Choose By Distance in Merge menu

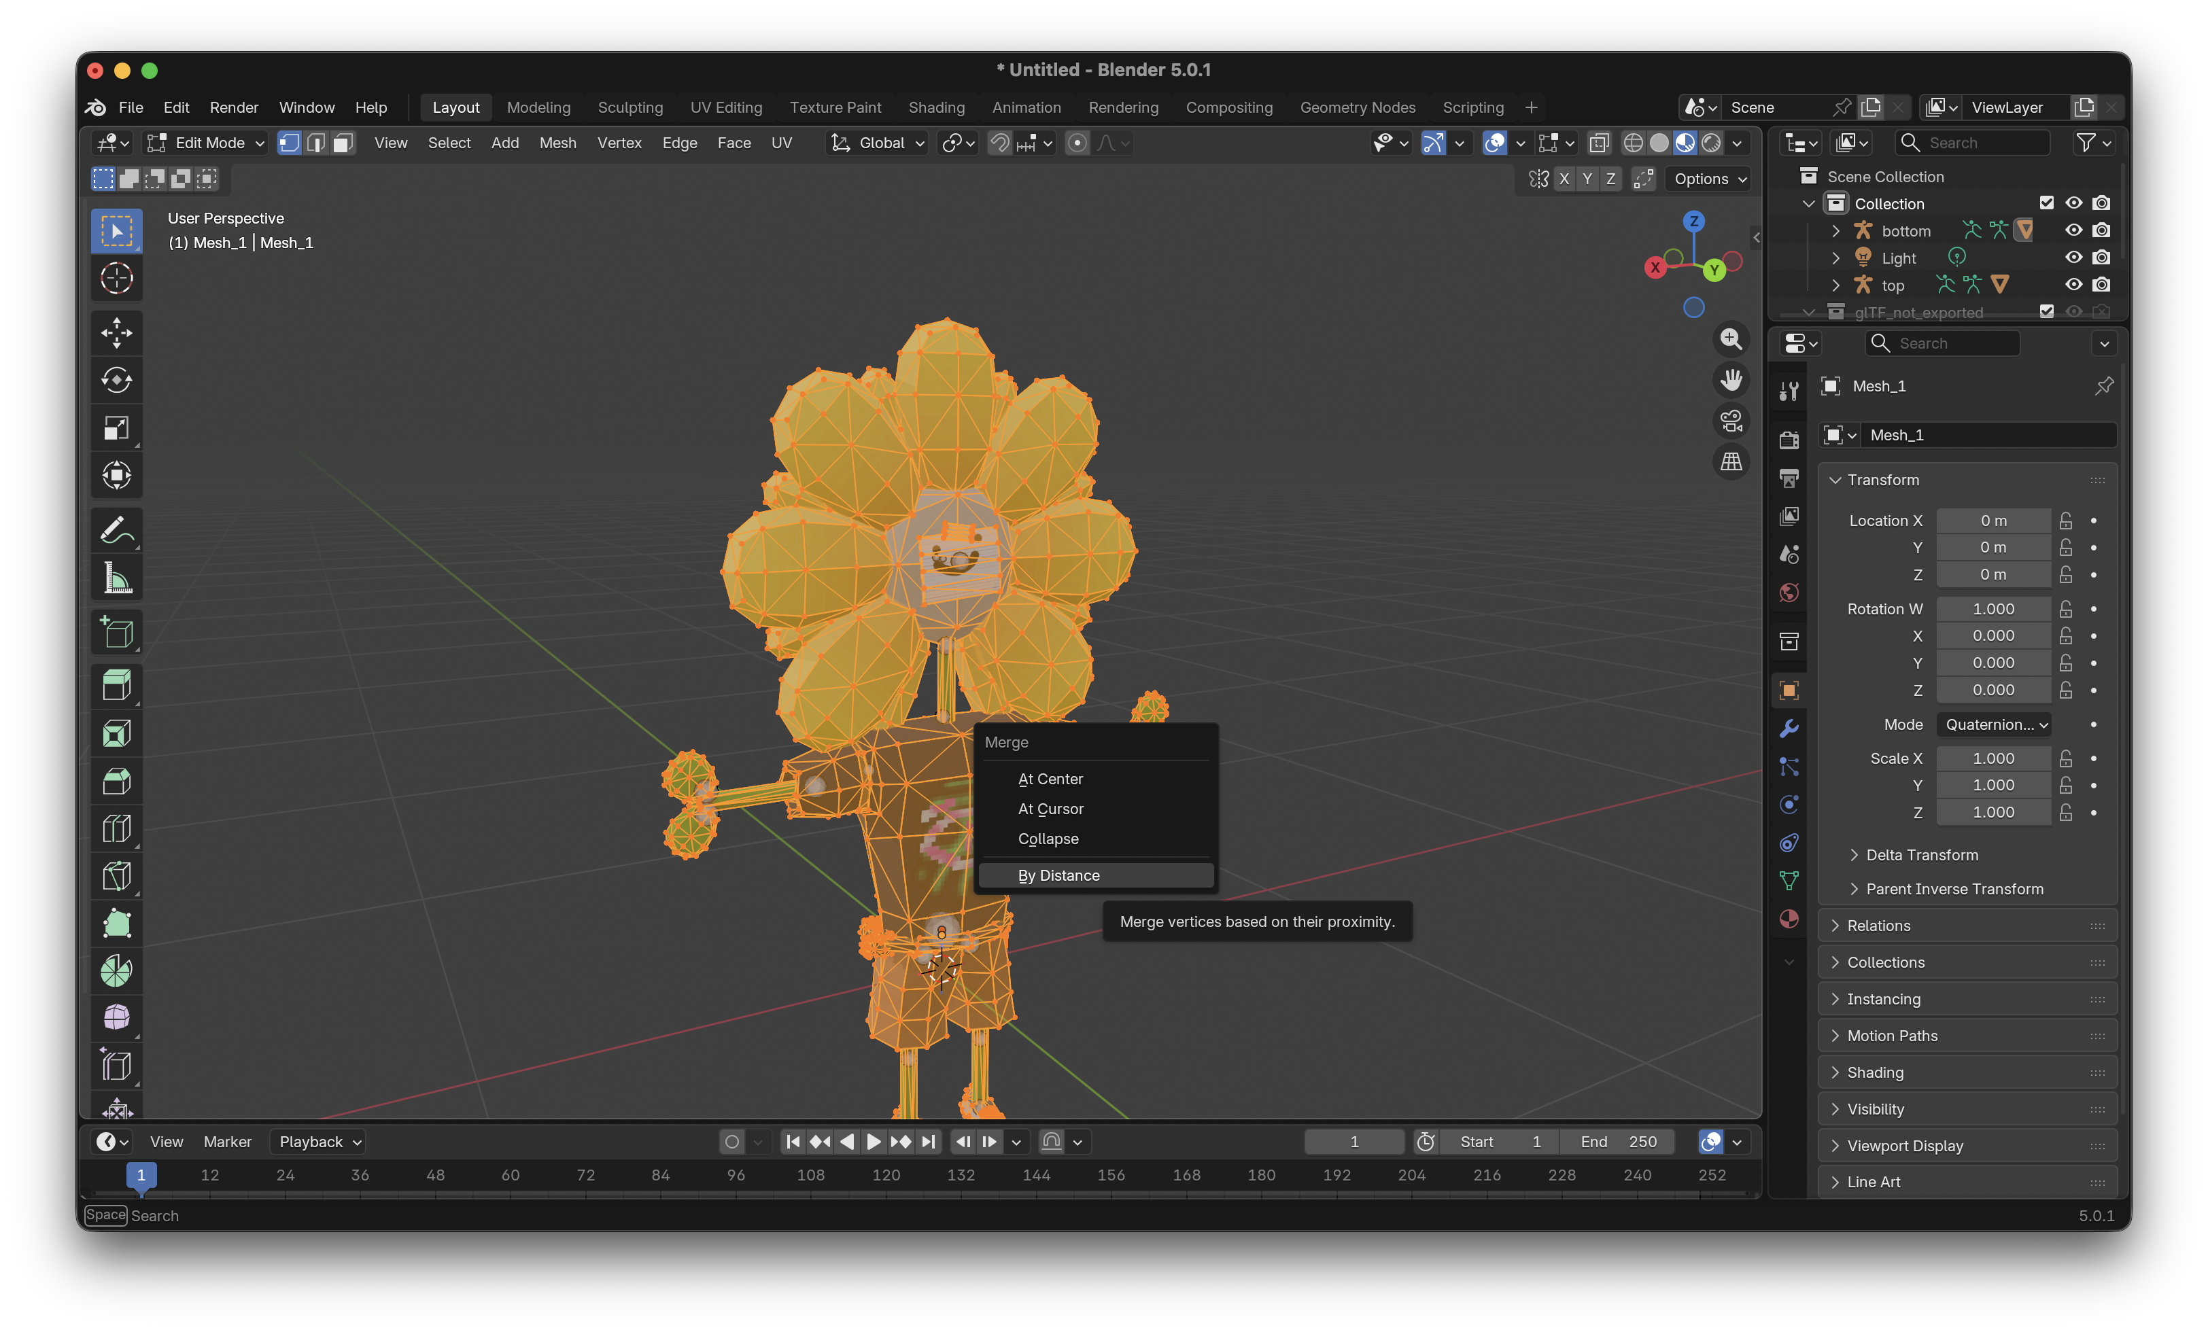(x=1058, y=875)
